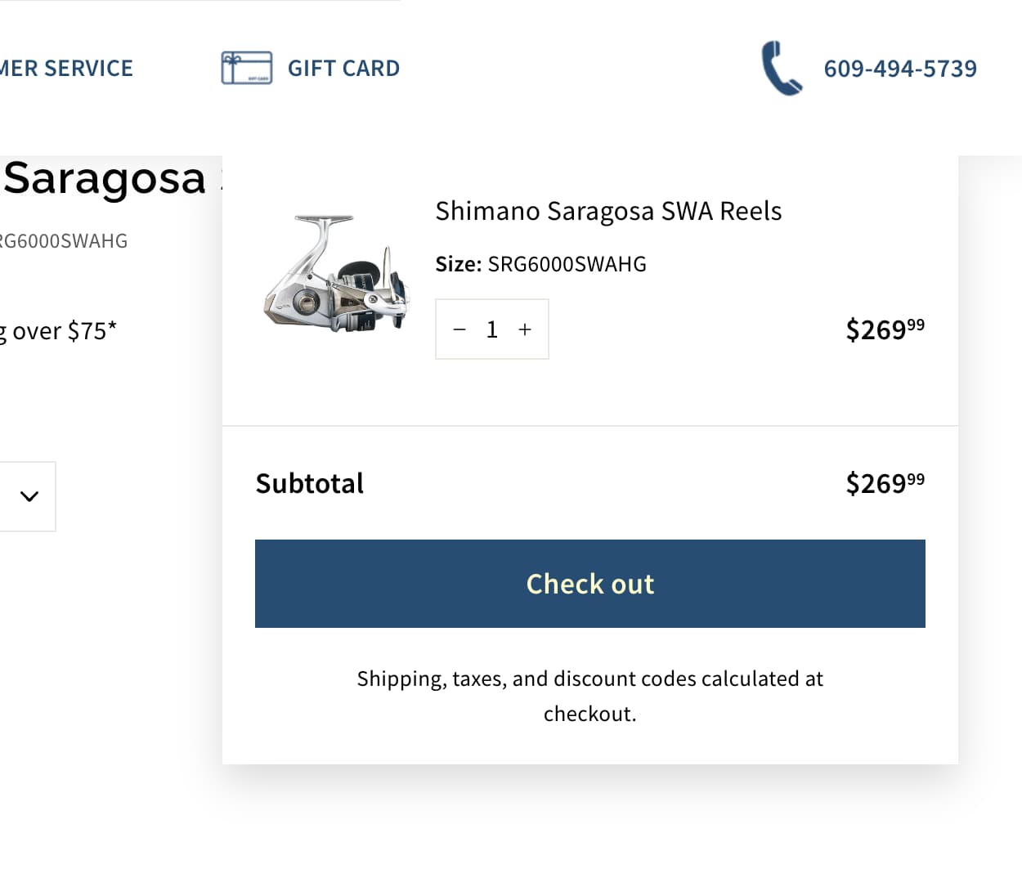1022x878 pixels.
Task: Call the 609-494-5739 phone link
Action: tap(900, 69)
